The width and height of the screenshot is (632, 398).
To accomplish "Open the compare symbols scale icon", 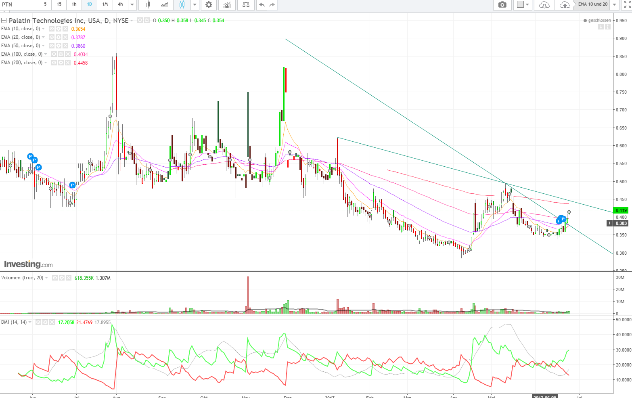I will click(246, 4).
